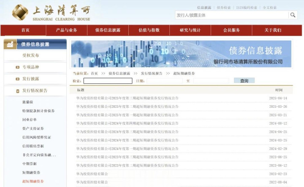Click the 标题 column header

pyautogui.click(x=81, y=90)
